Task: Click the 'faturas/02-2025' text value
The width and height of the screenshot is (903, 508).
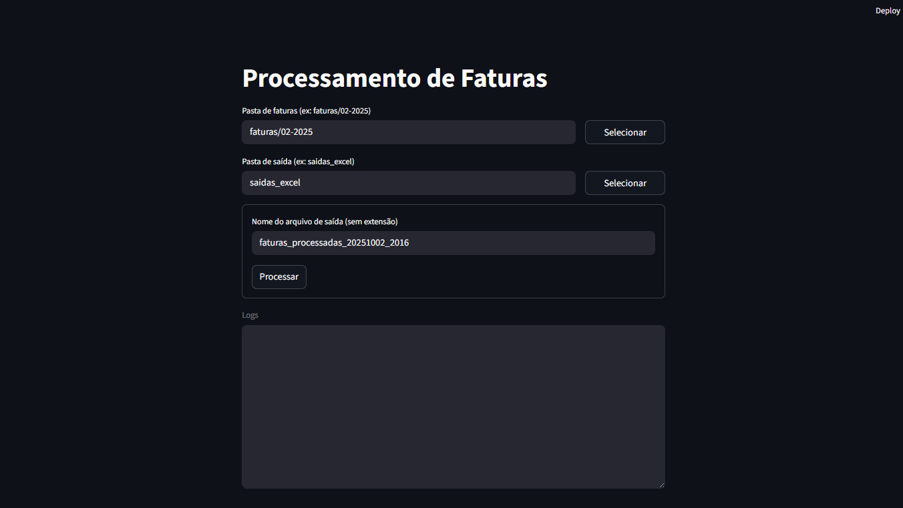Action: (x=281, y=132)
